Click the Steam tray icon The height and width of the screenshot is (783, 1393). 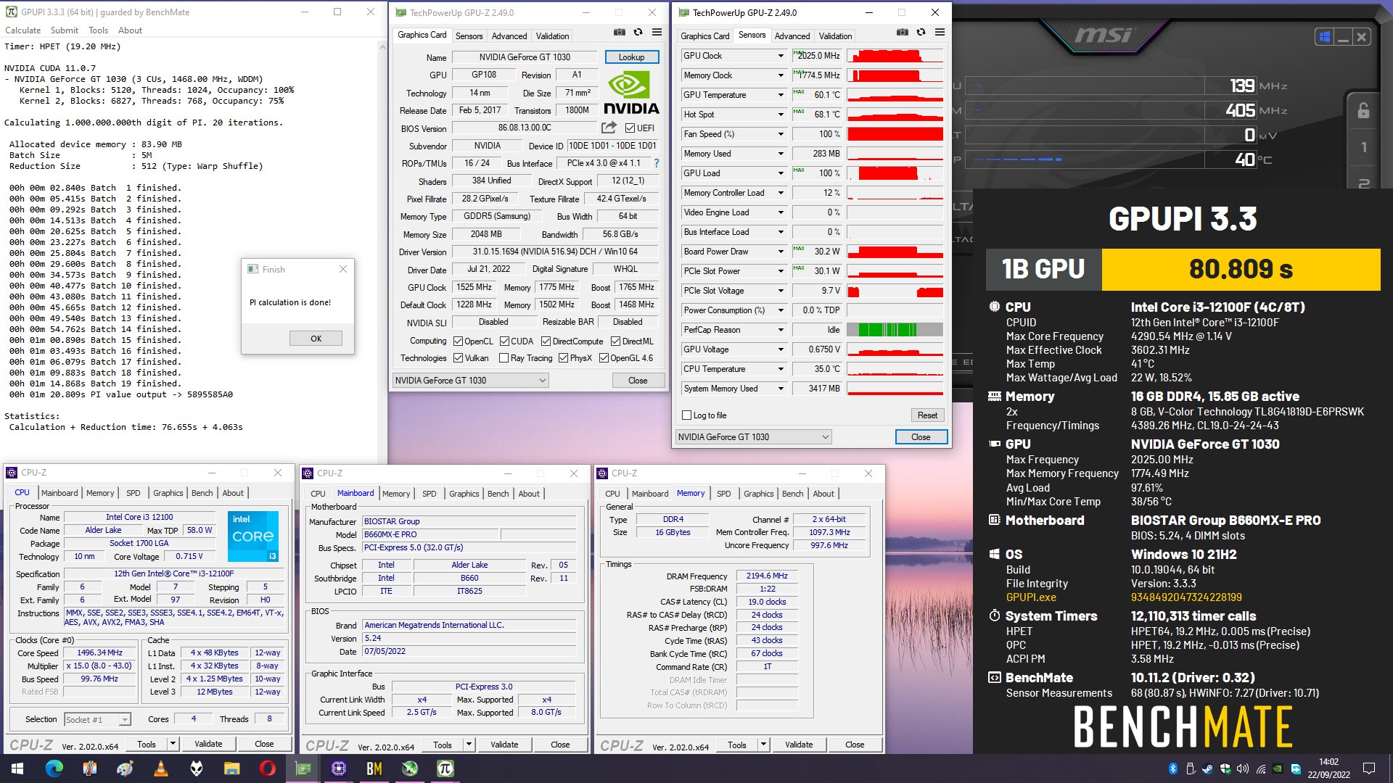point(1208,768)
